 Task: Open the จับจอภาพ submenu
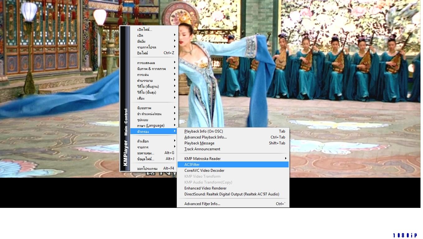pyautogui.click(x=154, y=108)
